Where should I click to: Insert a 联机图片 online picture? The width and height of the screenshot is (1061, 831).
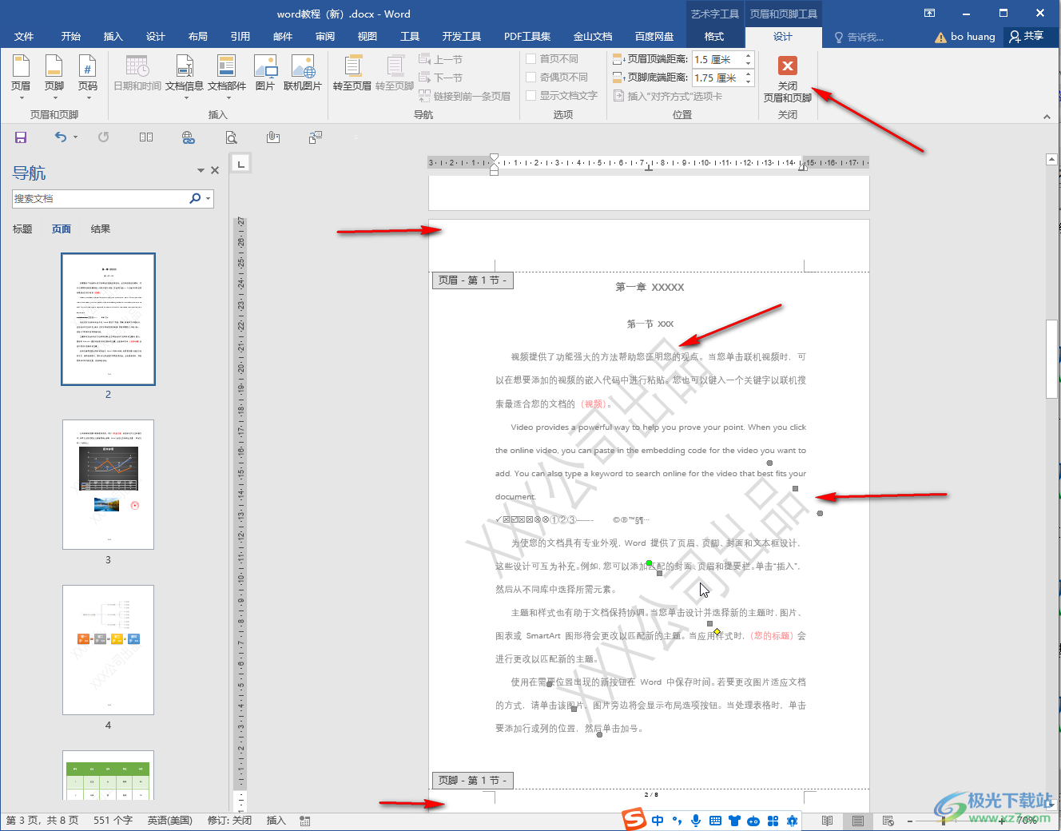coord(303,74)
